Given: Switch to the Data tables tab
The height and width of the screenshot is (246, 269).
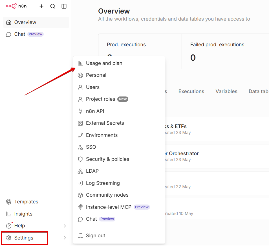Looking at the screenshot, I should coord(259,91).
